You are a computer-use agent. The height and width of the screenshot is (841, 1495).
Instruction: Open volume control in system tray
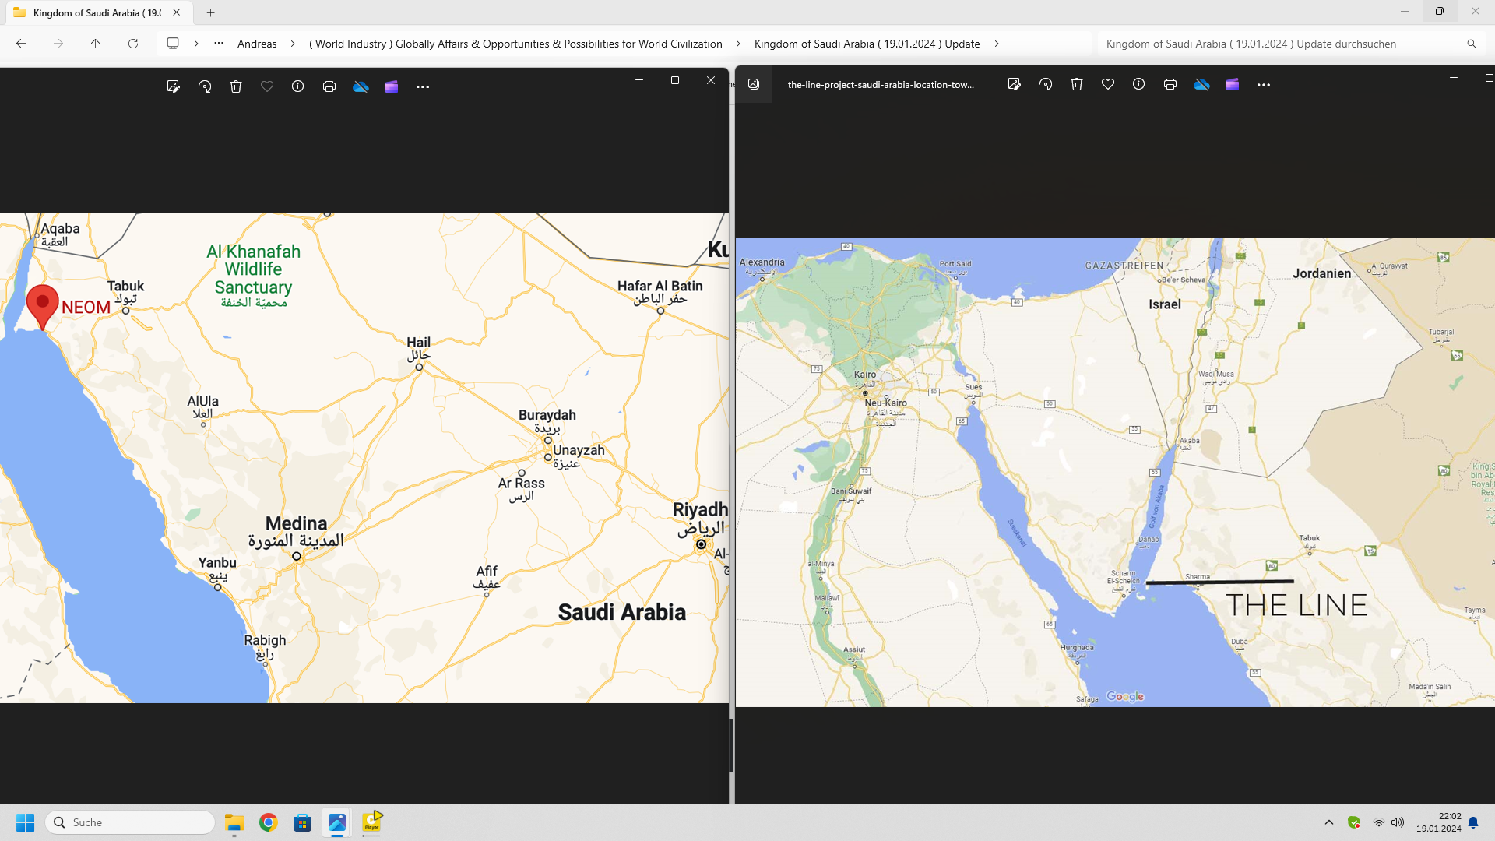[1398, 822]
